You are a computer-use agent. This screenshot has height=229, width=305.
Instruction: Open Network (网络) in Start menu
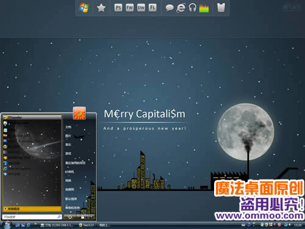[x=68, y=181]
